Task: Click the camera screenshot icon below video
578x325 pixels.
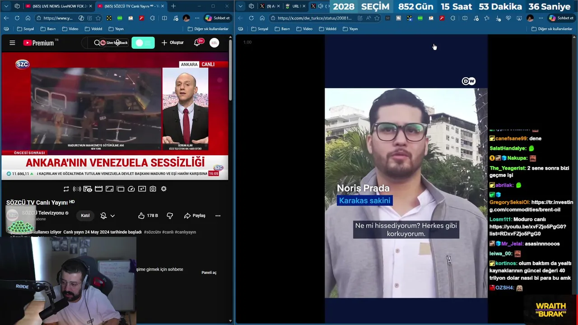Action: click(153, 189)
